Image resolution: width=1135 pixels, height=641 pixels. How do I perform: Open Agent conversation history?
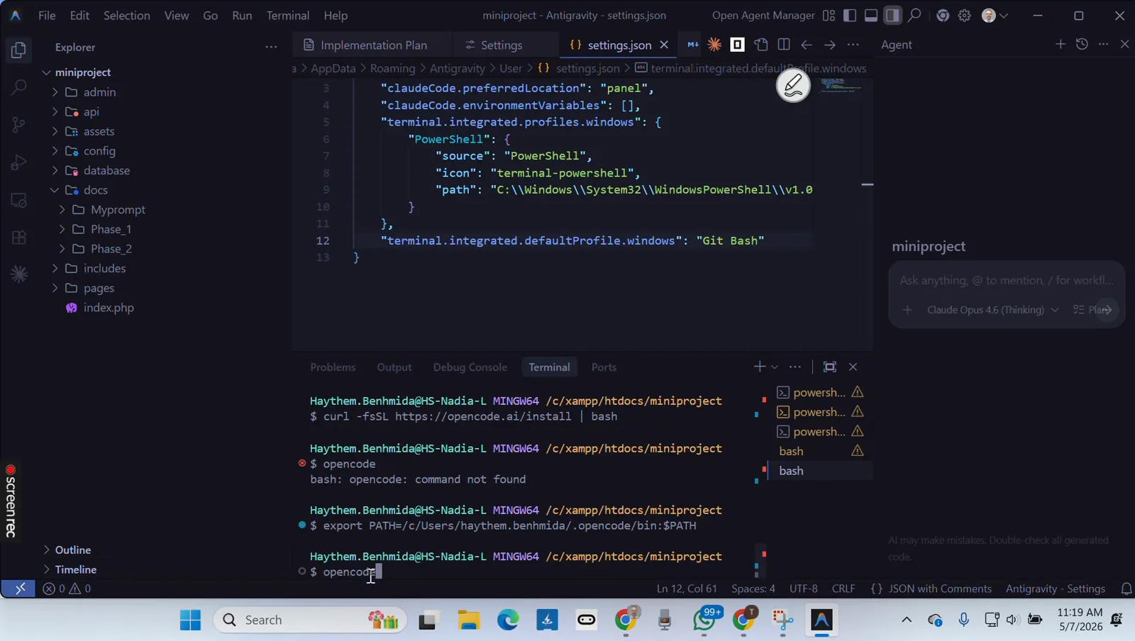(1082, 44)
